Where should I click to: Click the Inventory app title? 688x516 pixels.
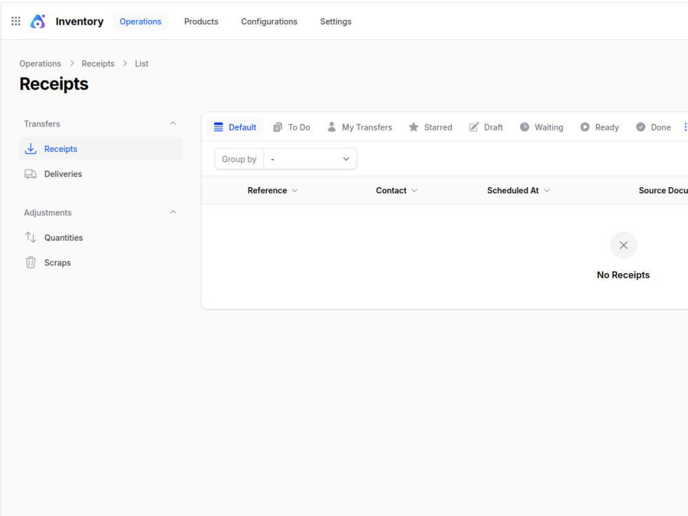(79, 21)
